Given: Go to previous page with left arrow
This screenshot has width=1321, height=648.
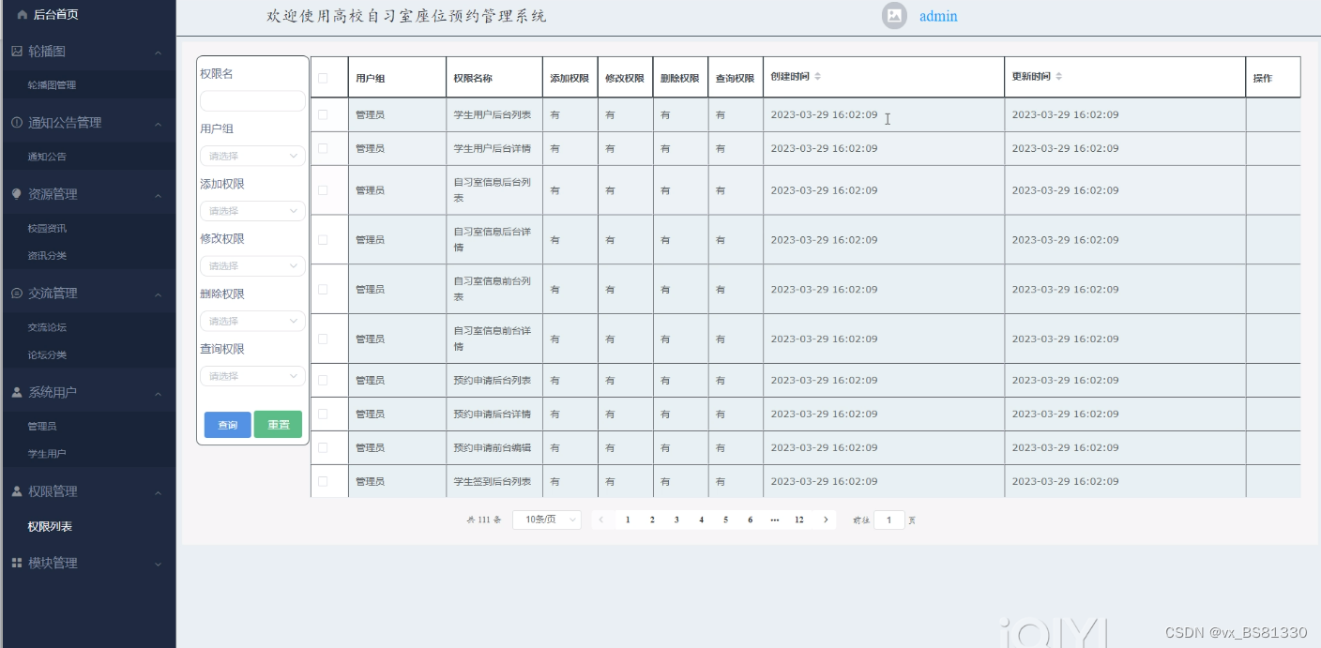Looking at the screenshot, I should (x=601, y=520).
